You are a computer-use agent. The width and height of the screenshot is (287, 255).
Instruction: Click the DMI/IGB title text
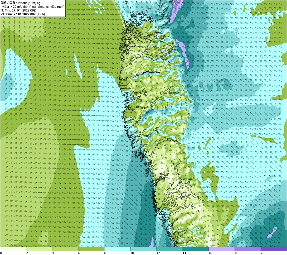coord(8,3)
